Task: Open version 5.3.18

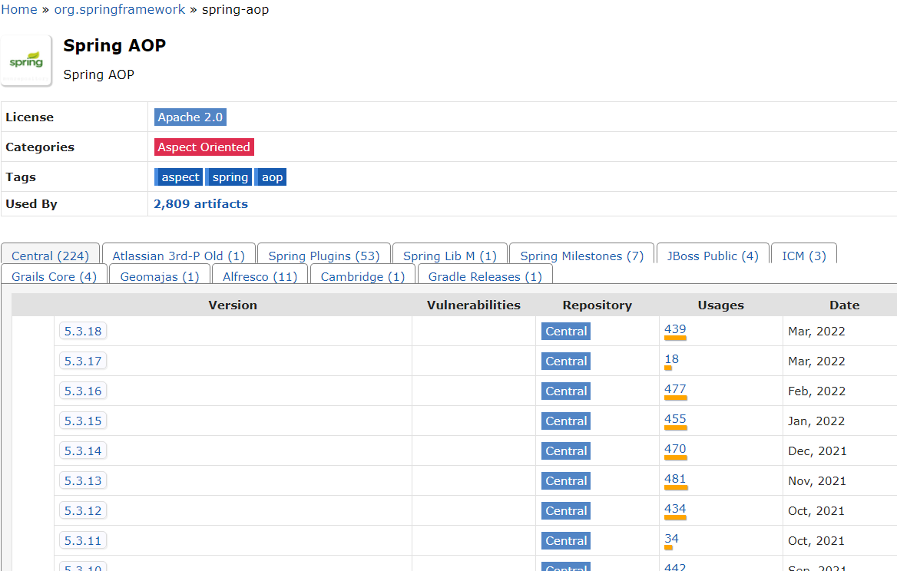Action: [83, 331]
